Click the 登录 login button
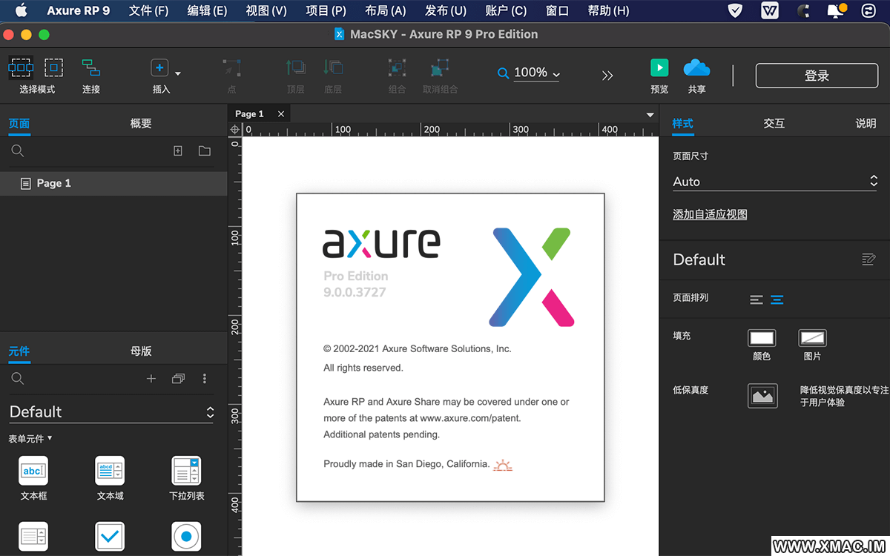This screenshot has width=890, height=556. (817, 76)
